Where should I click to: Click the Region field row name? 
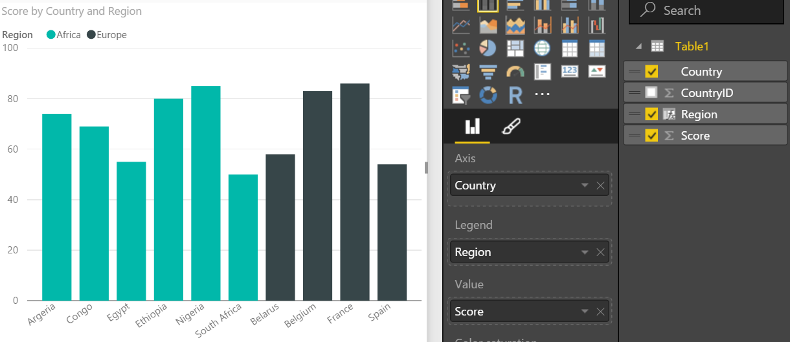[x=699, y=114]
